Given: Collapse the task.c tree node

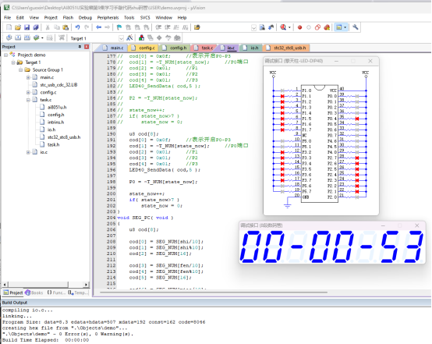Looking at the screenshot, I should click(x=28, y=100).
